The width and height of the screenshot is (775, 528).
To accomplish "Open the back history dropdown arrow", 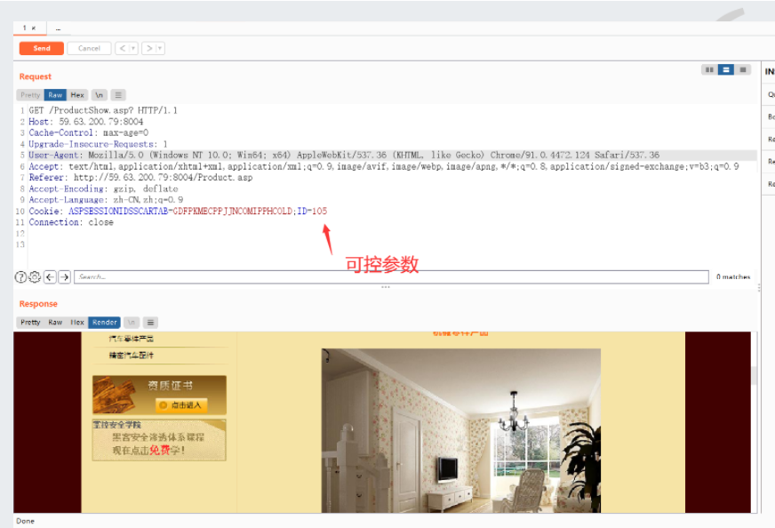I will coord(133,48).
